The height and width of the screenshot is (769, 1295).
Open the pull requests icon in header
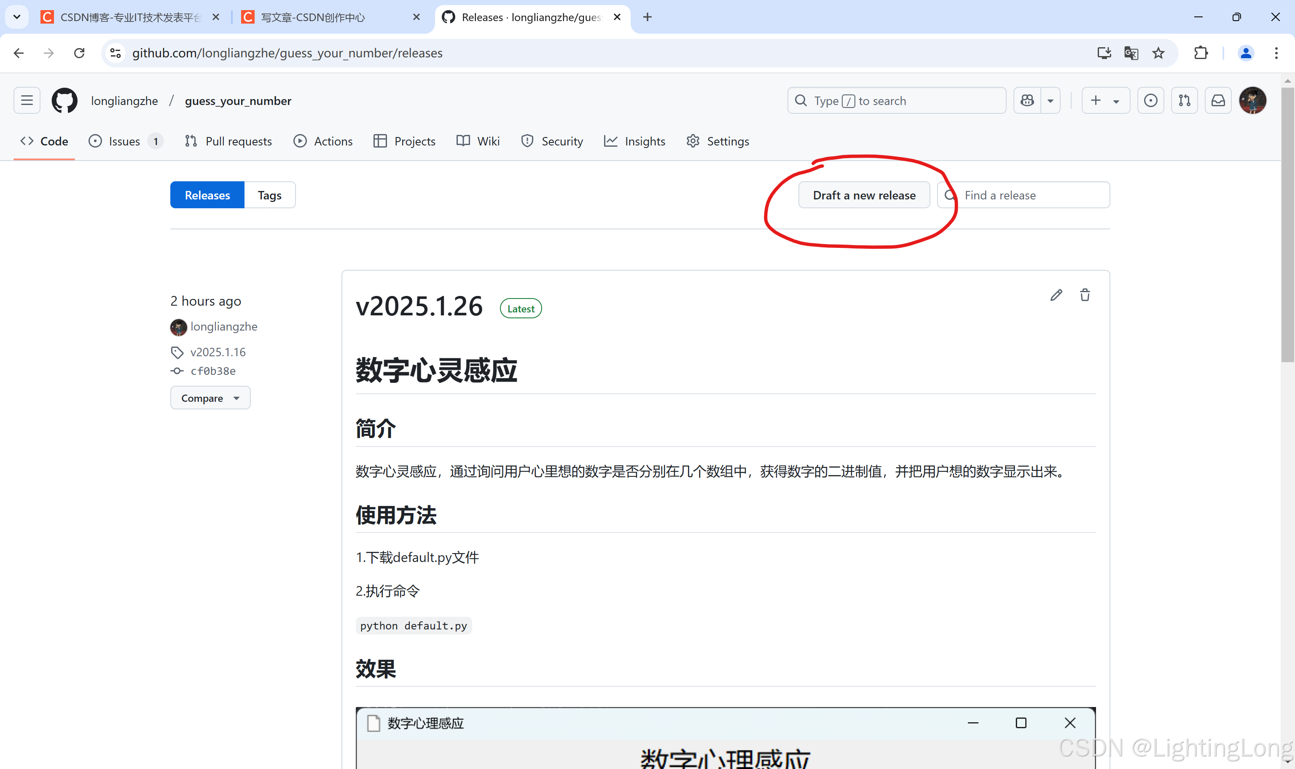click(1184, 100)
